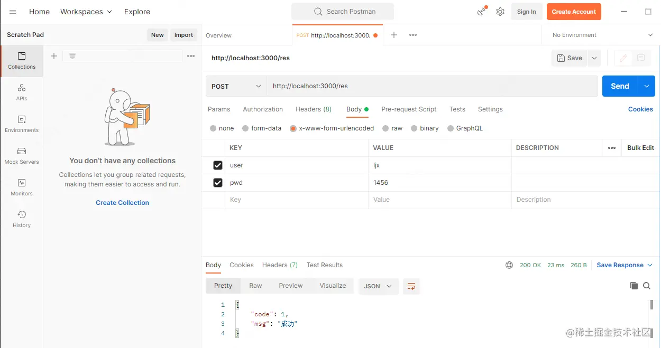Switch to the Authorization tab
The height and width of the screenshot is (348, 661).
(x=263, y=109)
